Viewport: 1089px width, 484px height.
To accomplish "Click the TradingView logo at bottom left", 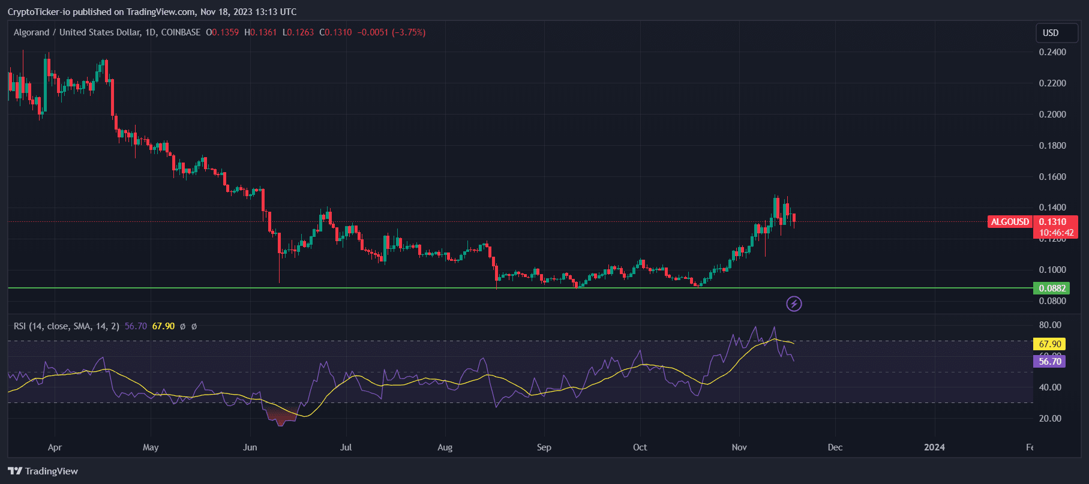I will tap(43, 471).
